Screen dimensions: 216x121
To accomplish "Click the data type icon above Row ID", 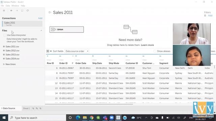I will [x=48, y=56].
